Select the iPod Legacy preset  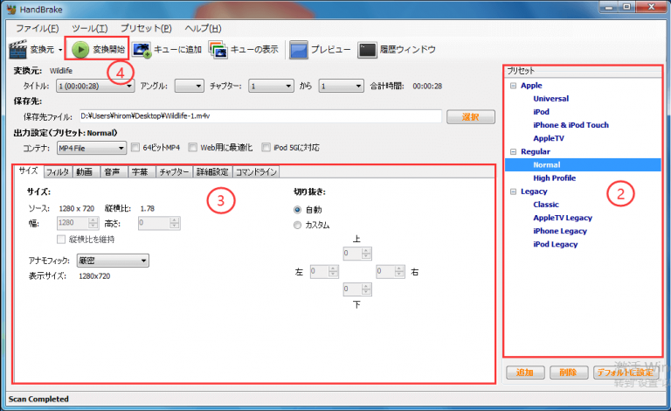pyautogui.click(x=555, y=245)
